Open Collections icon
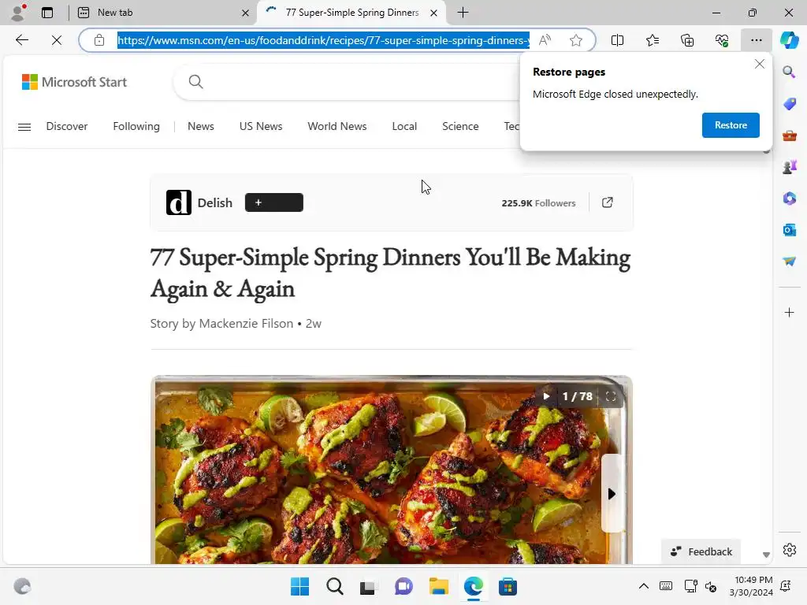 point(687,40)
